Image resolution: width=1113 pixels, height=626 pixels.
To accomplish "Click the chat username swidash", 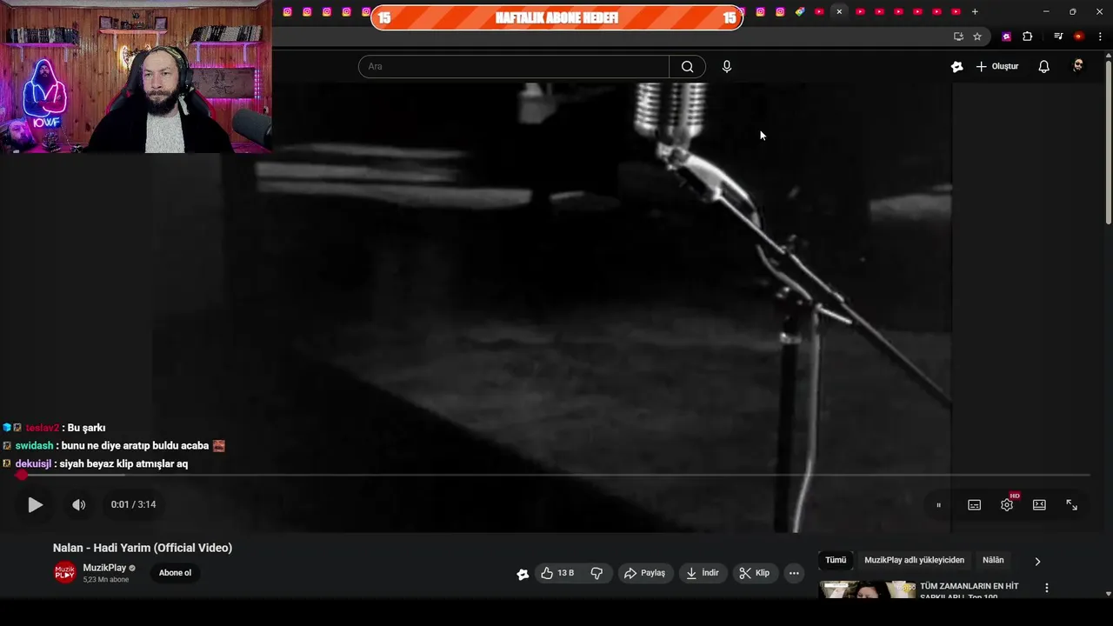I will point(34,446).
